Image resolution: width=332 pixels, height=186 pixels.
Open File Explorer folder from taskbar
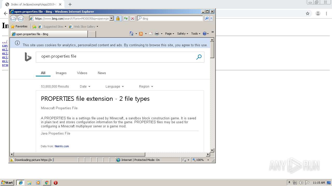[29, 183]
